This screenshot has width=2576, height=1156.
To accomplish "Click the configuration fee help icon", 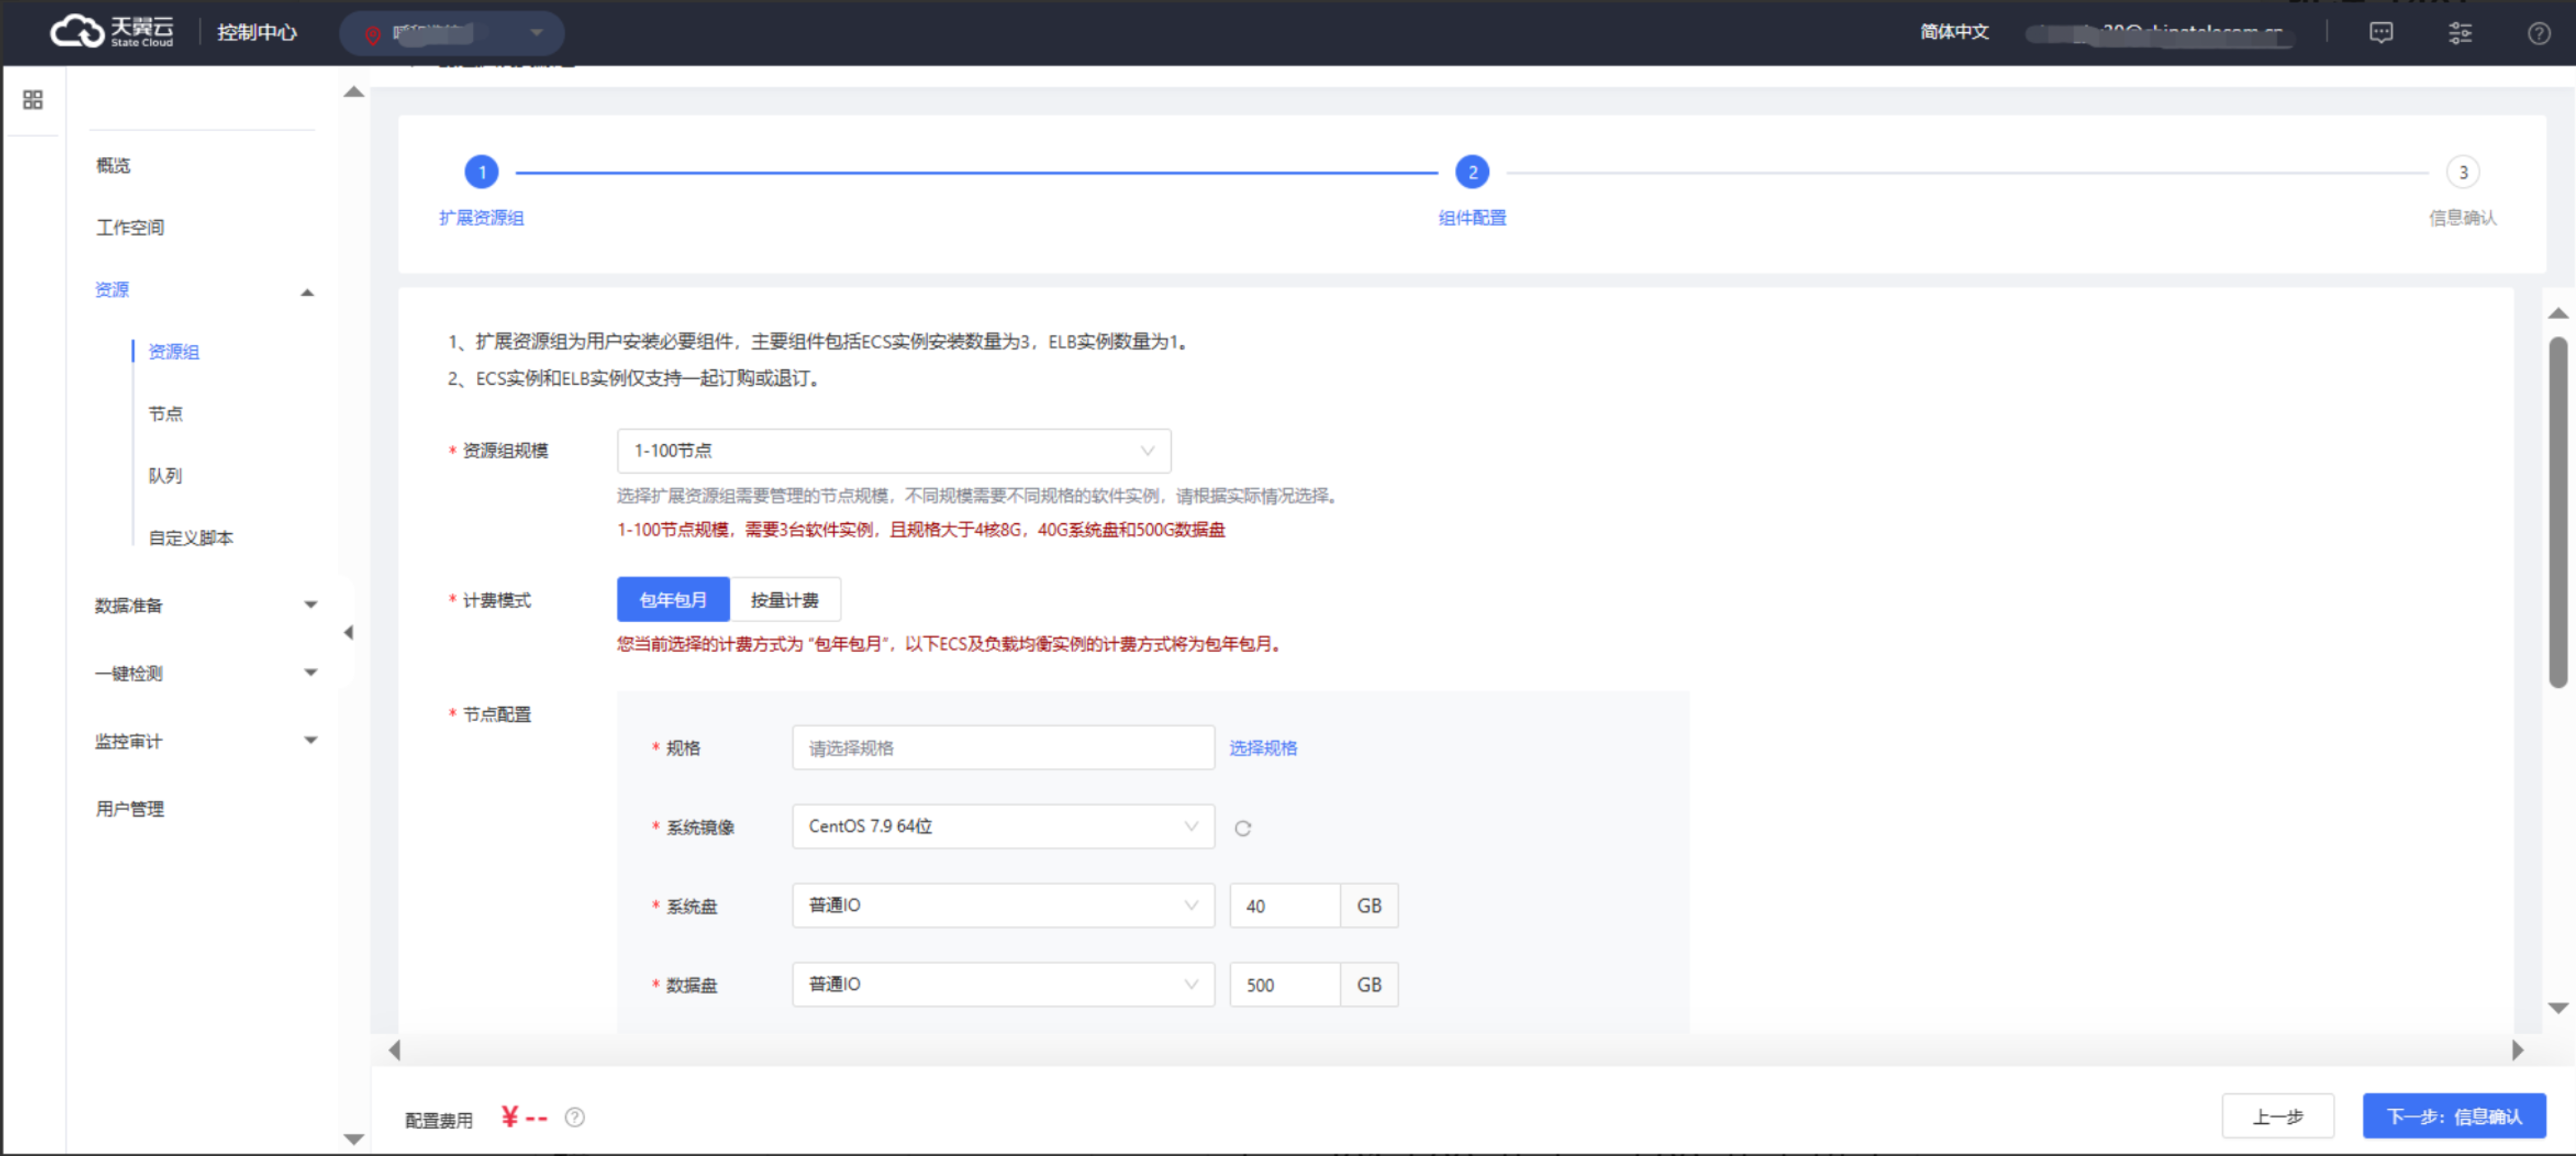I will tap(574, 1118).
